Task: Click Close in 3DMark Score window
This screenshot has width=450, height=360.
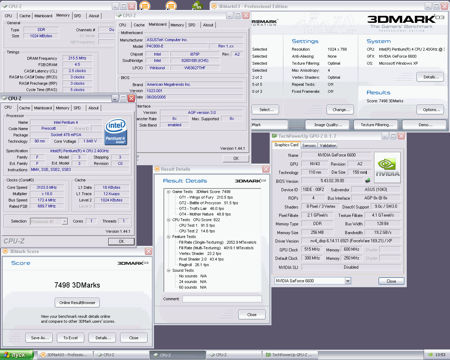Action: pyautogui.click(x=134, y=338)
